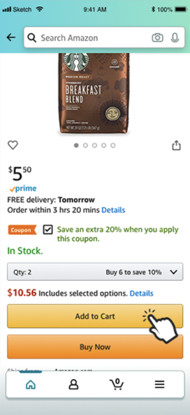
Task: Open camera search in search bar
Action: pos(158,38)
